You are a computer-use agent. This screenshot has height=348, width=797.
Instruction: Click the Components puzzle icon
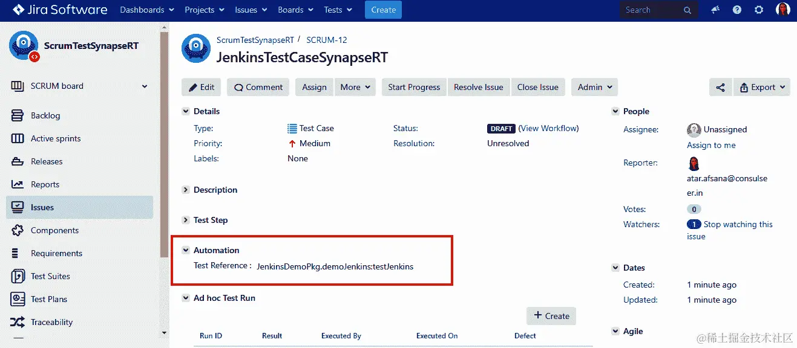point(18,230)
